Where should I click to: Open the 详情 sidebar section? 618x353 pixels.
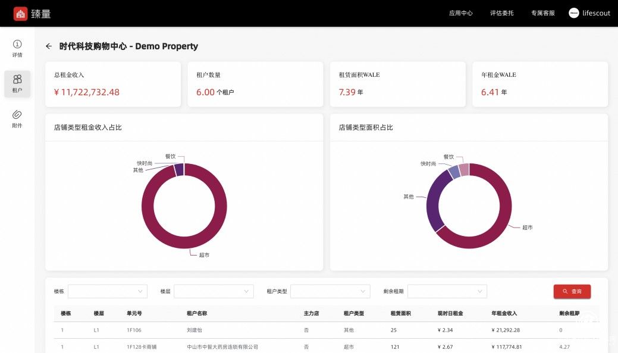coord(17,48)
